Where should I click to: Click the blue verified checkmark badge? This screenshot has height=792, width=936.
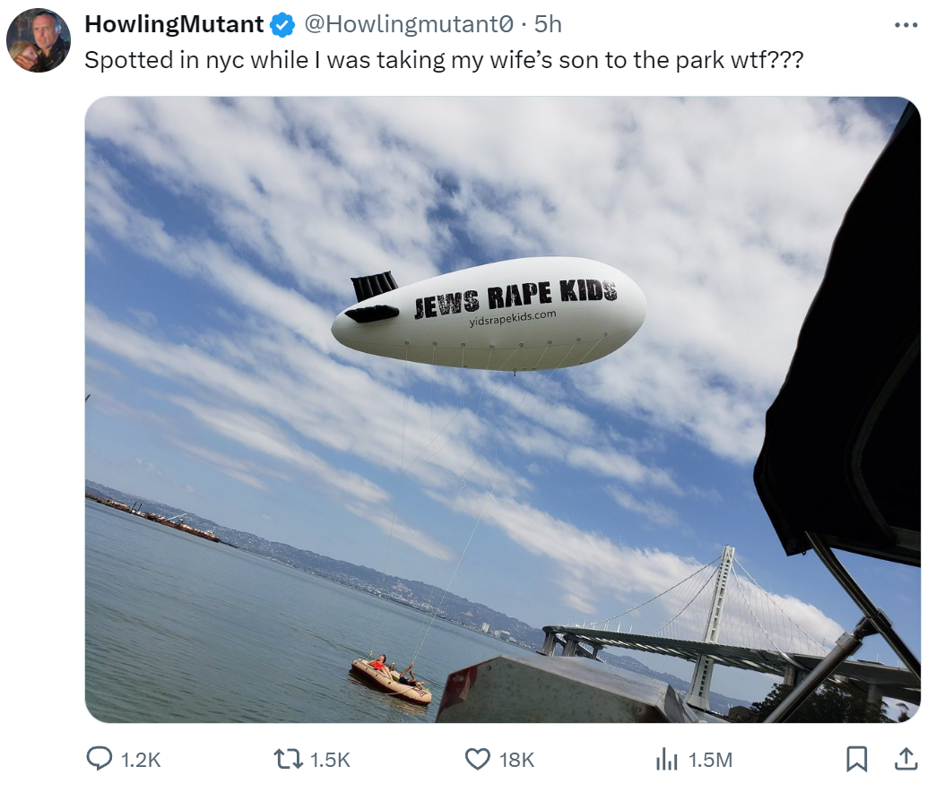coord(282,25)
